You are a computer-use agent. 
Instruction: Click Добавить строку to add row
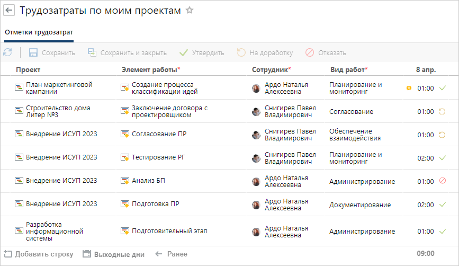tap(39, 254)
